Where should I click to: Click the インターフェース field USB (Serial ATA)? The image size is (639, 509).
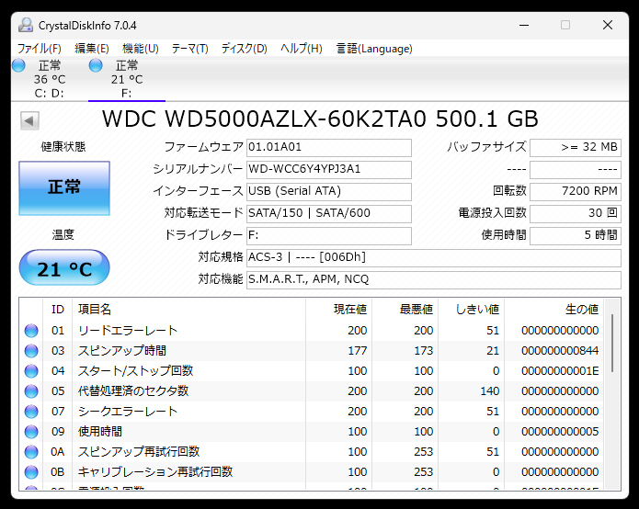(329, 191)
